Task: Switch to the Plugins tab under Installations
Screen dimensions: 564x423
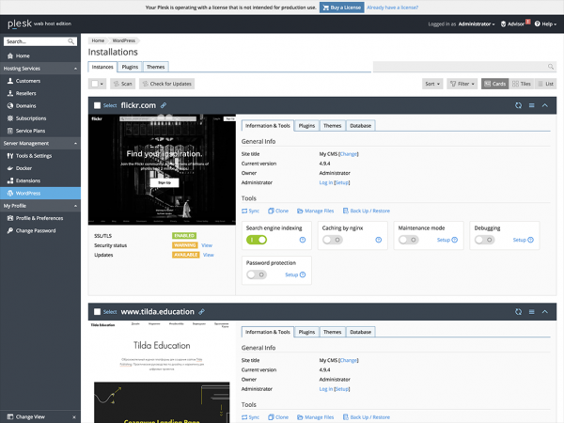Action: [130, 67]
